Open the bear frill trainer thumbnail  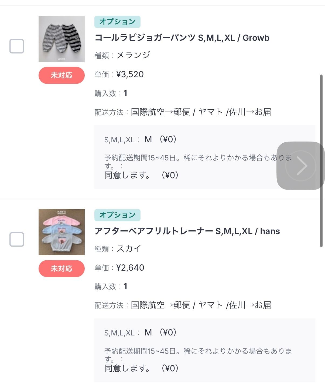(x=61, y=232)
